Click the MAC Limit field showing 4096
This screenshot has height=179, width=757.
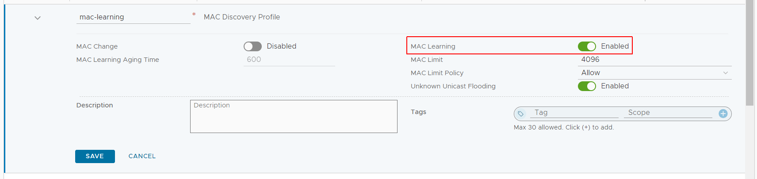tap(654, 60)
